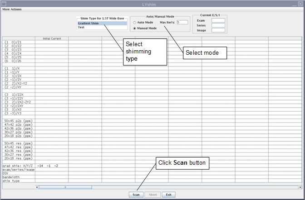
Task: Click the Exit button
Action: point(168,195)
